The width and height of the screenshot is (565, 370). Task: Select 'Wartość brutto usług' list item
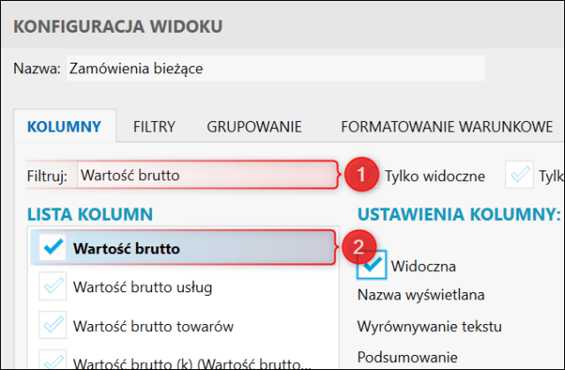[x=142, y=287]
